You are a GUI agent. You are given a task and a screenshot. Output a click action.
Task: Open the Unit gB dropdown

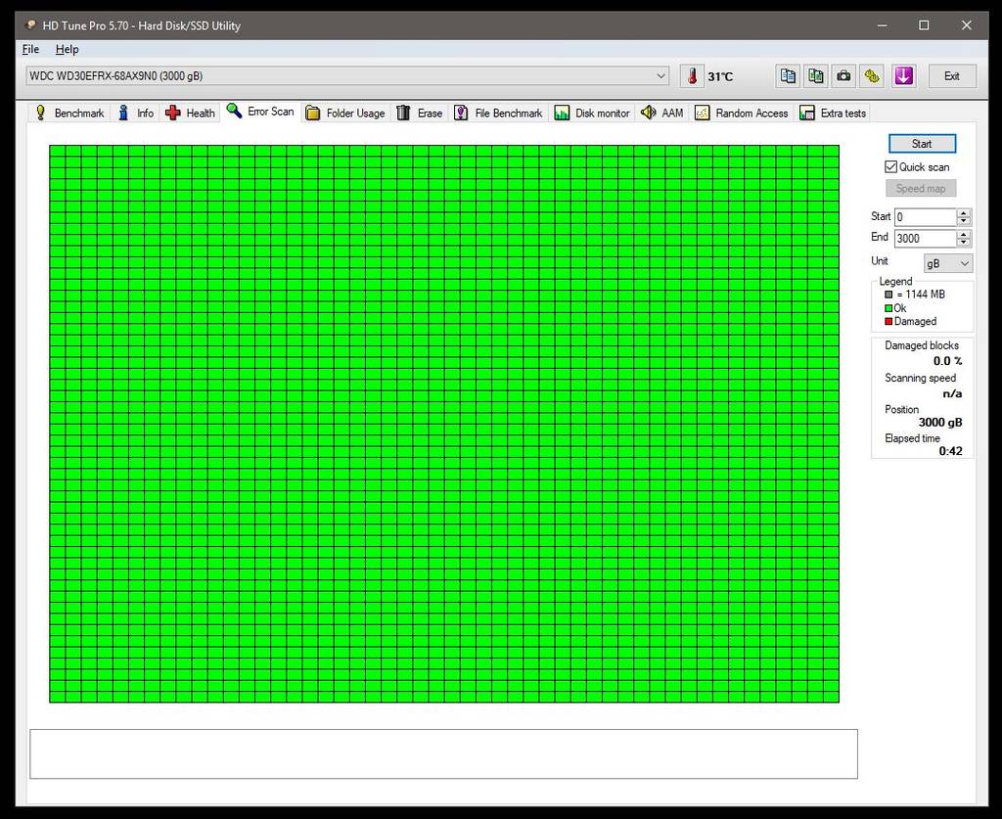pyautogui.click(x=948, y=263)
